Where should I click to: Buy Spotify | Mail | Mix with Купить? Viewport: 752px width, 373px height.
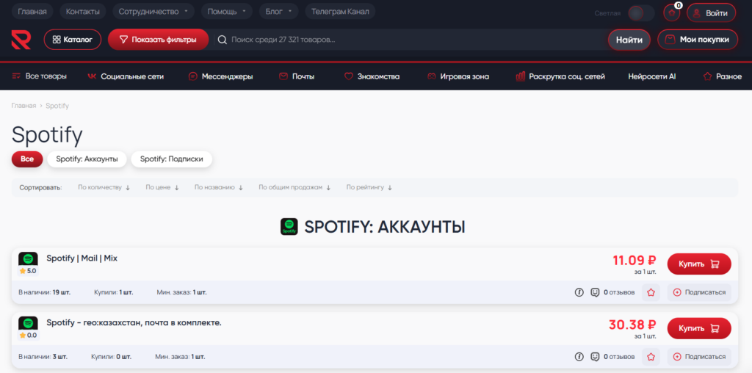coord(699,264)
